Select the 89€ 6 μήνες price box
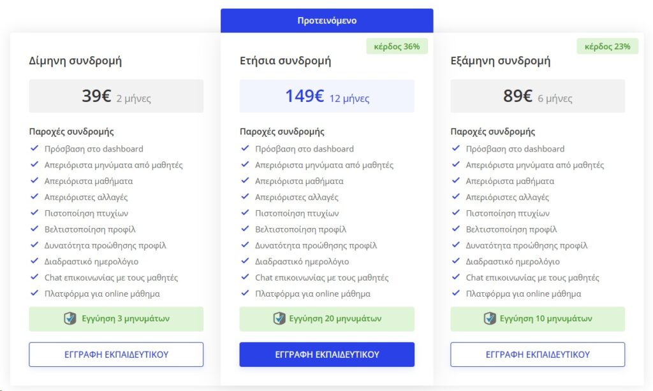653x391 pixels. [x=538, y=96]
